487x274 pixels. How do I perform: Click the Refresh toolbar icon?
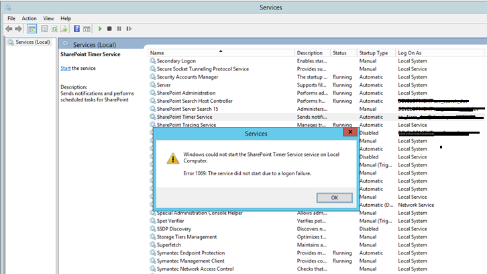(x=54, y=29)
